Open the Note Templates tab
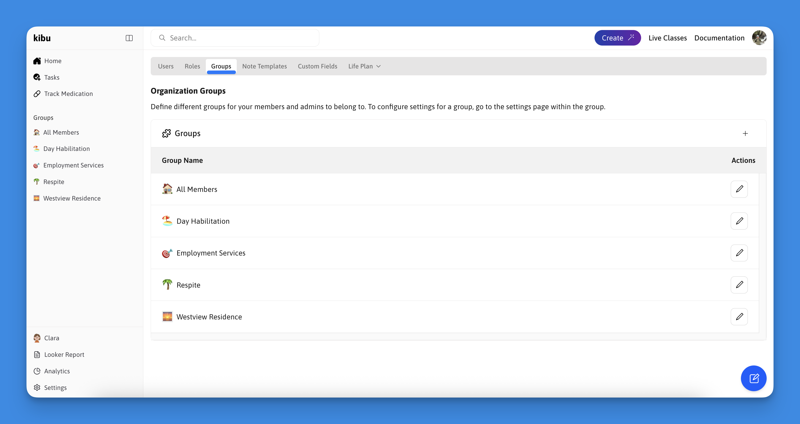The height and width of the screenshot is (424, 800). coord(264,66)
